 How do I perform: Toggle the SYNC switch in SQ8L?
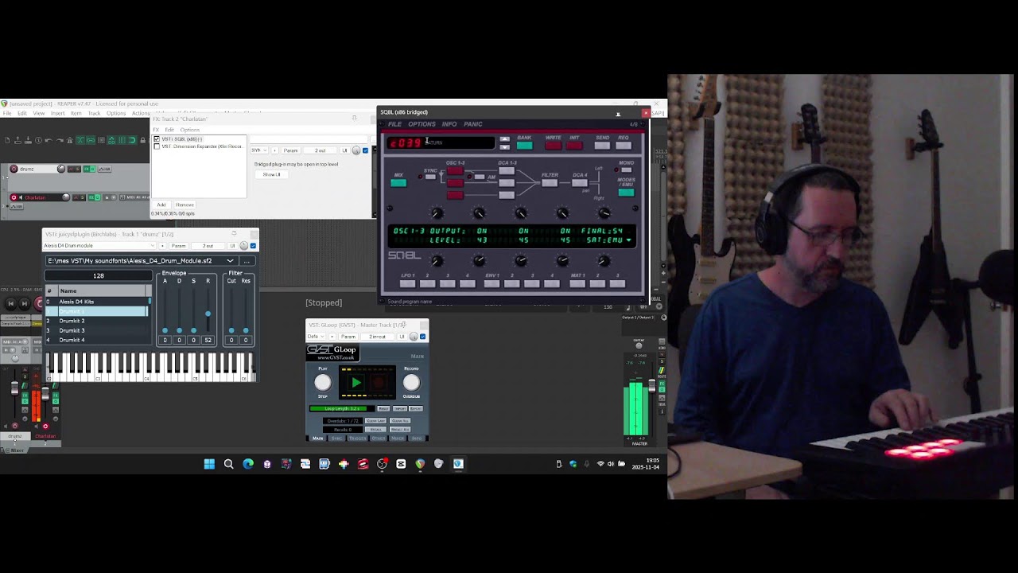click(430, 177)
